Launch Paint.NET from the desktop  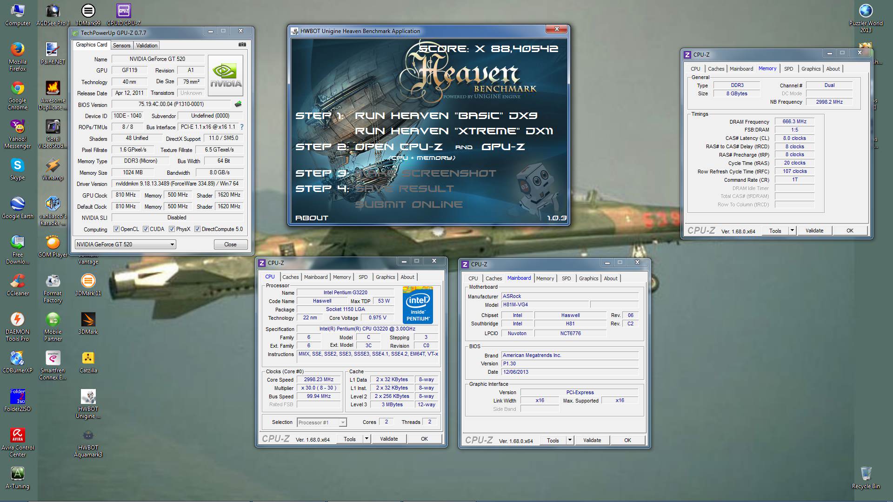[x=53, y=53]
